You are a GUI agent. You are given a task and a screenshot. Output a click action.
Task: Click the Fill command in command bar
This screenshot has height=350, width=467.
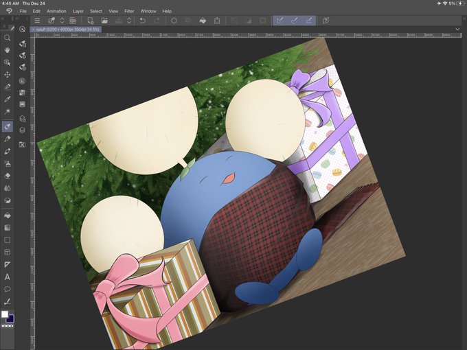pyautogui.click(x=203, y=21)
